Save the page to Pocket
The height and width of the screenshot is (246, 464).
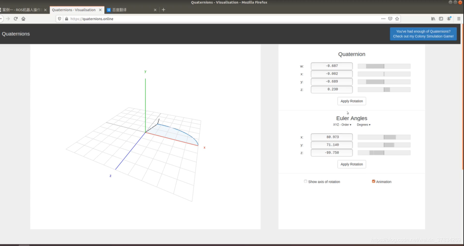[390, 19]
